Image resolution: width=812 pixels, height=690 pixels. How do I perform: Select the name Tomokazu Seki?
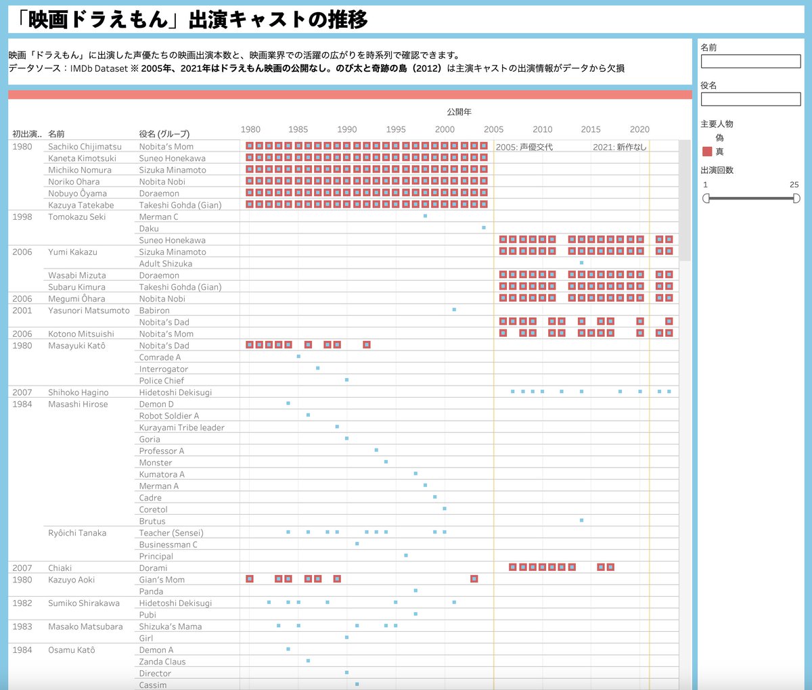point(77,216)
